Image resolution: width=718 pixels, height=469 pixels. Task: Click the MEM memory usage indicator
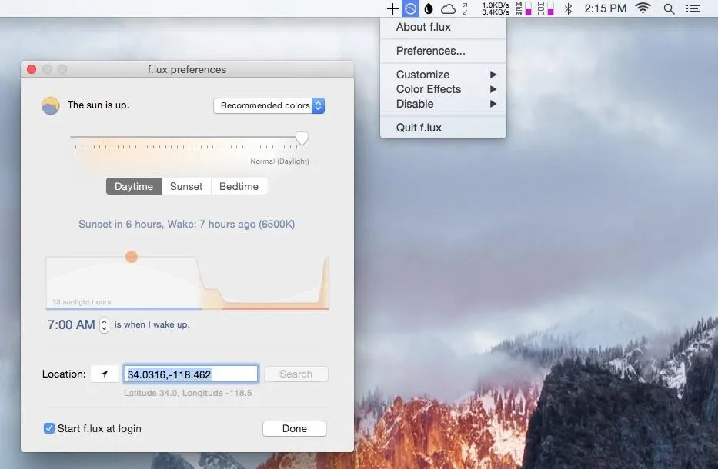(x=523, y=8)
